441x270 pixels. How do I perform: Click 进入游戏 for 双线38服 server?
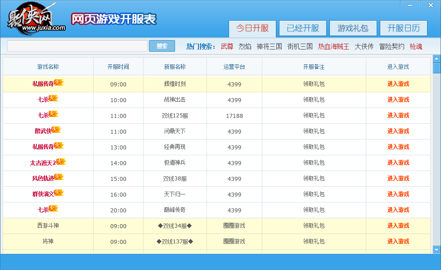pyautogui.click(x=398, y=178)
